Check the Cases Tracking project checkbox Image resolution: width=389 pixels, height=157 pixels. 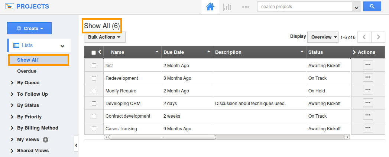[94, 129]
